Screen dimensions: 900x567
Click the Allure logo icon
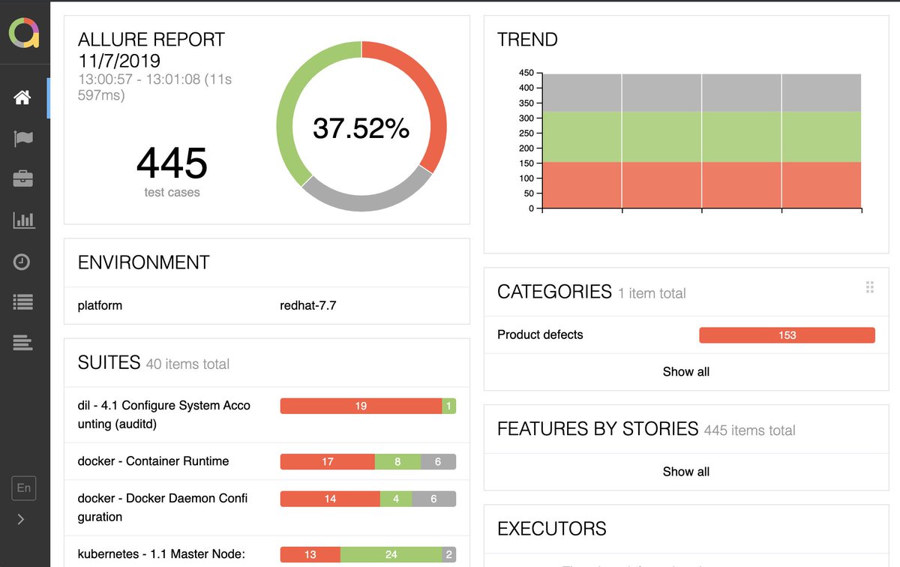(x=23, y=32)
